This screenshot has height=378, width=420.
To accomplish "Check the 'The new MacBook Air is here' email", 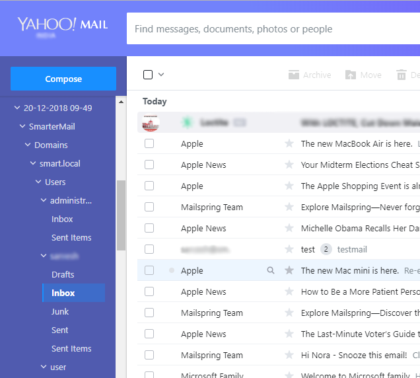I will tap(149, 143).
